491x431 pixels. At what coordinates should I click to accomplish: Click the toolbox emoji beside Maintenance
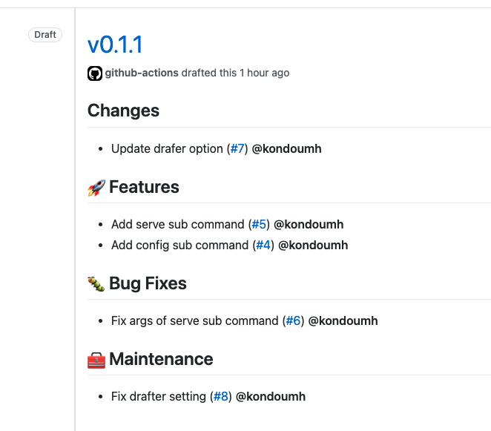pos(96,360)
